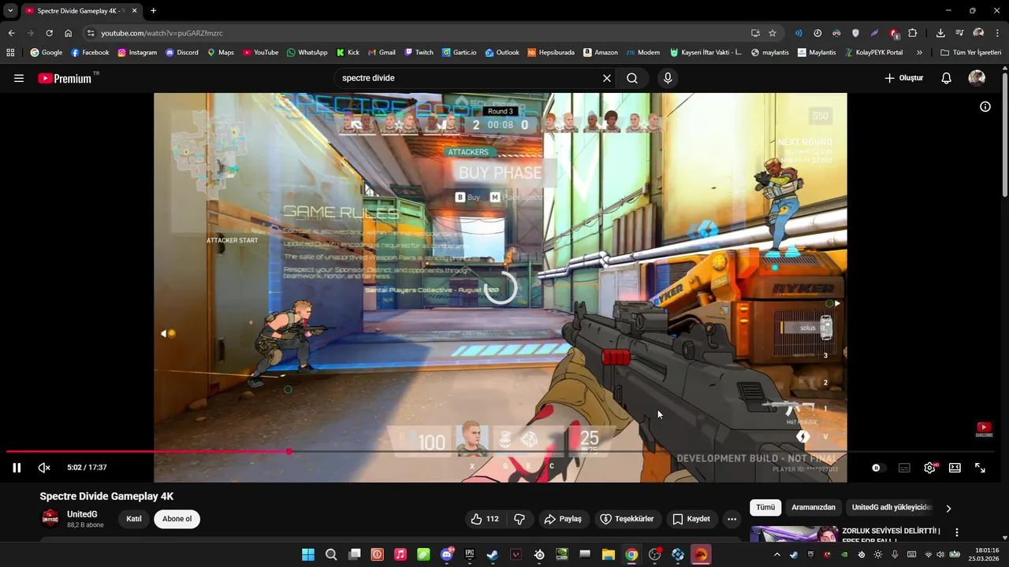Select UnitedG adlı yükleyiciden chip
Viewport: 1009px width, 567px height.
coord(892,508)
